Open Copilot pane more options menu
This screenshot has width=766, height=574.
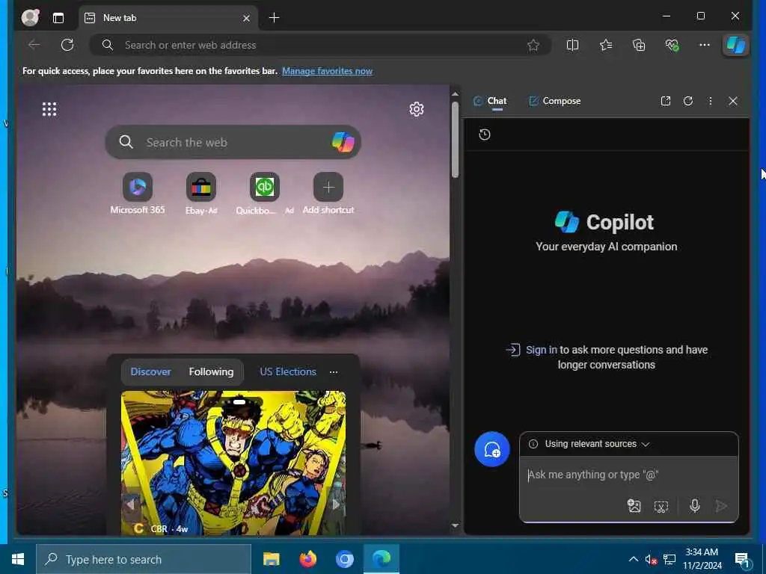point(711,101)
